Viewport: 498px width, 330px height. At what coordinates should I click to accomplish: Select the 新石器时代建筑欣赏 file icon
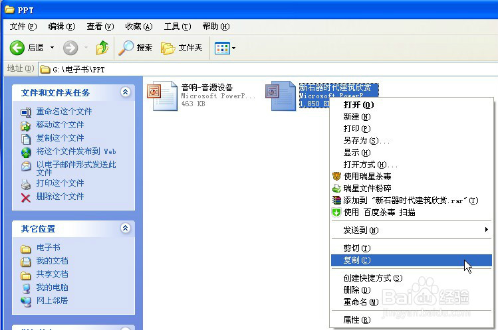[281, 96]
